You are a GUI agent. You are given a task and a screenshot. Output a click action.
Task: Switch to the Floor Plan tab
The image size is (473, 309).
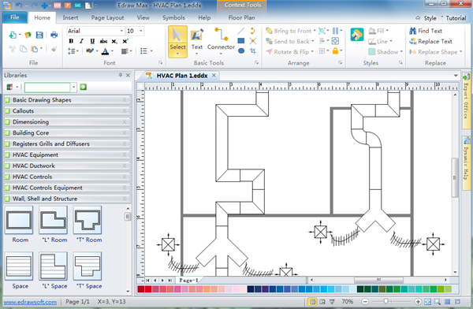click(x=241, y=18)
